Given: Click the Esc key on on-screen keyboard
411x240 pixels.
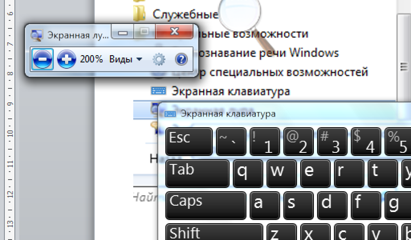Looking at the screenshot, I should 189,142.
